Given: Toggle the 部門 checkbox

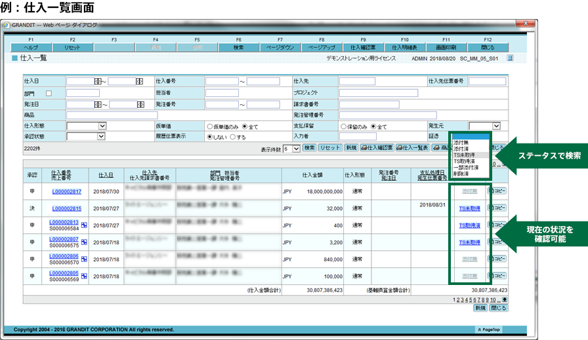Looking at the screenshot, I should click(x=49, y=93).
